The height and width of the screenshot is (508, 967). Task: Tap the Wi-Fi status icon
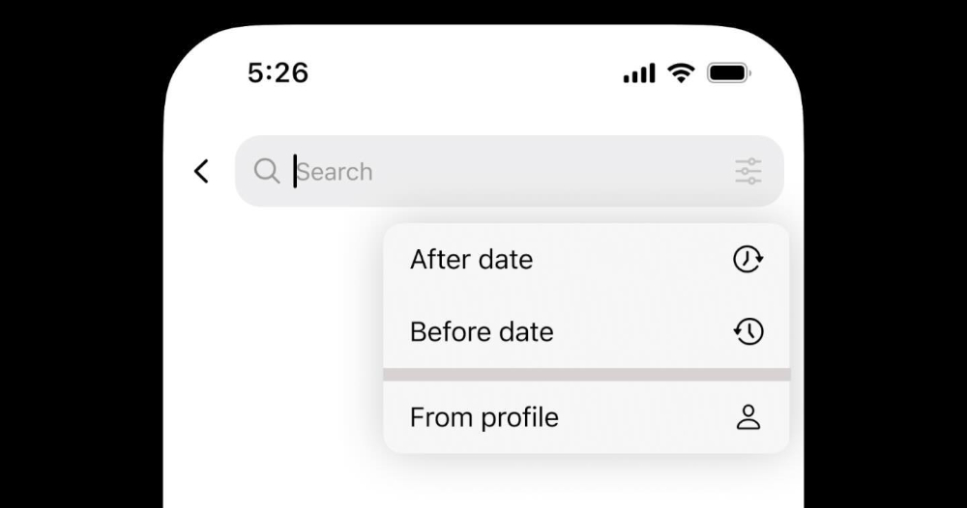[682, 72]
